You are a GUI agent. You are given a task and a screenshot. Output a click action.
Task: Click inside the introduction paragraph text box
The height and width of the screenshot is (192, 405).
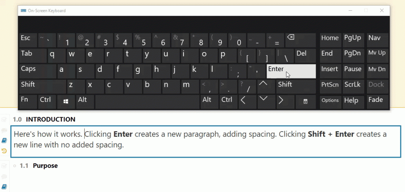click(x=206, y=141)
